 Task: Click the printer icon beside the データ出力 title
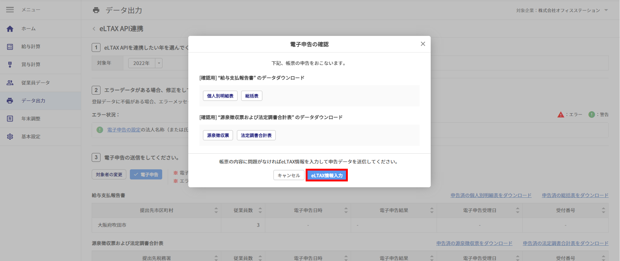96,10
